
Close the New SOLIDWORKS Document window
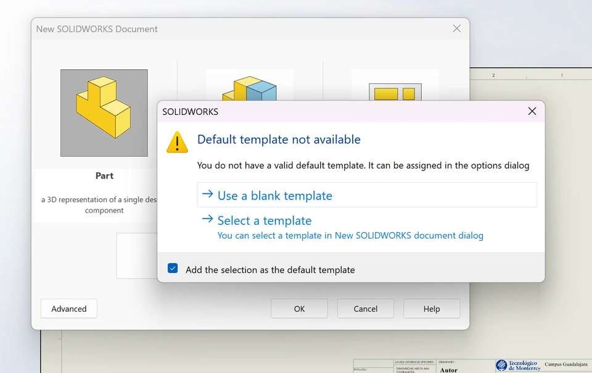(x=456, y=29)
